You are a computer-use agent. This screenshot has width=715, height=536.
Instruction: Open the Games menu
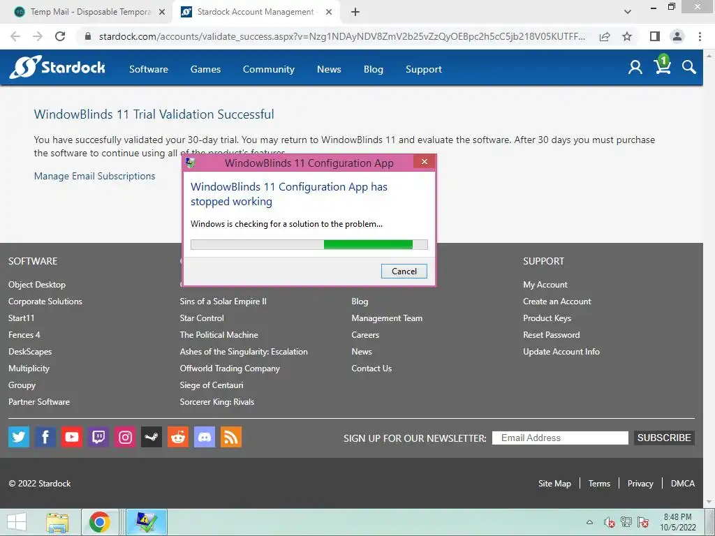[x=206, y=69]
